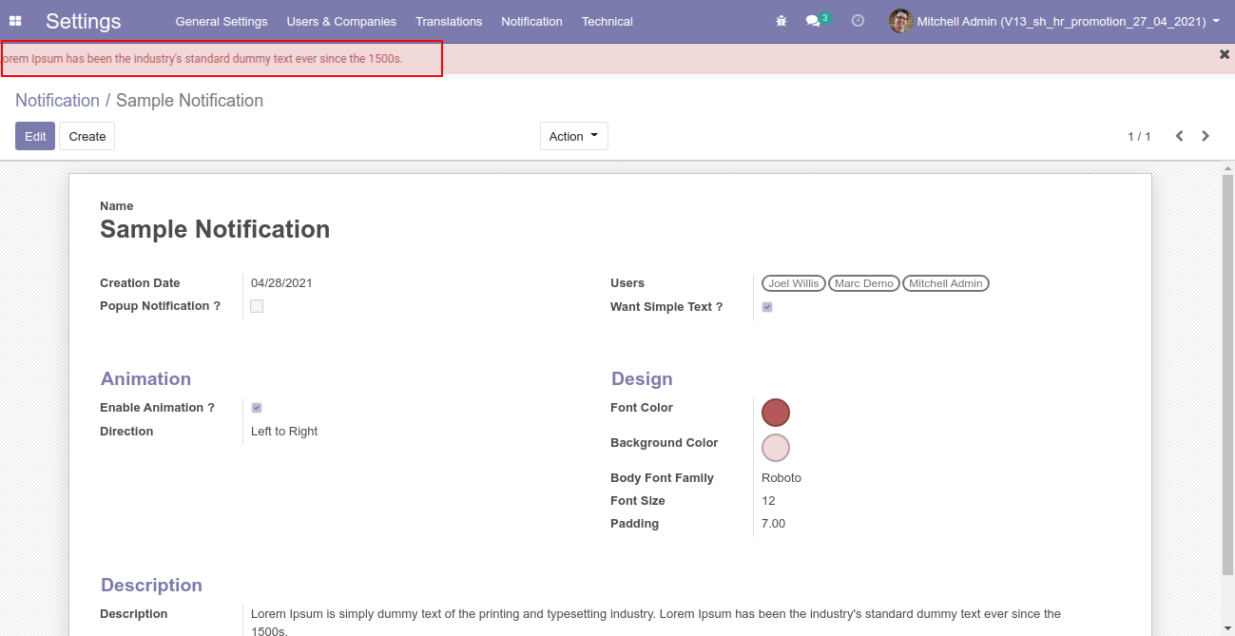Click the Font Size value 12

point(768,501)
